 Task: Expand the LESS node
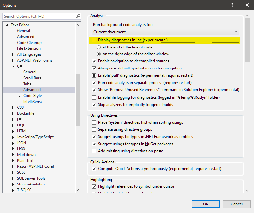[x=13, y=149]
